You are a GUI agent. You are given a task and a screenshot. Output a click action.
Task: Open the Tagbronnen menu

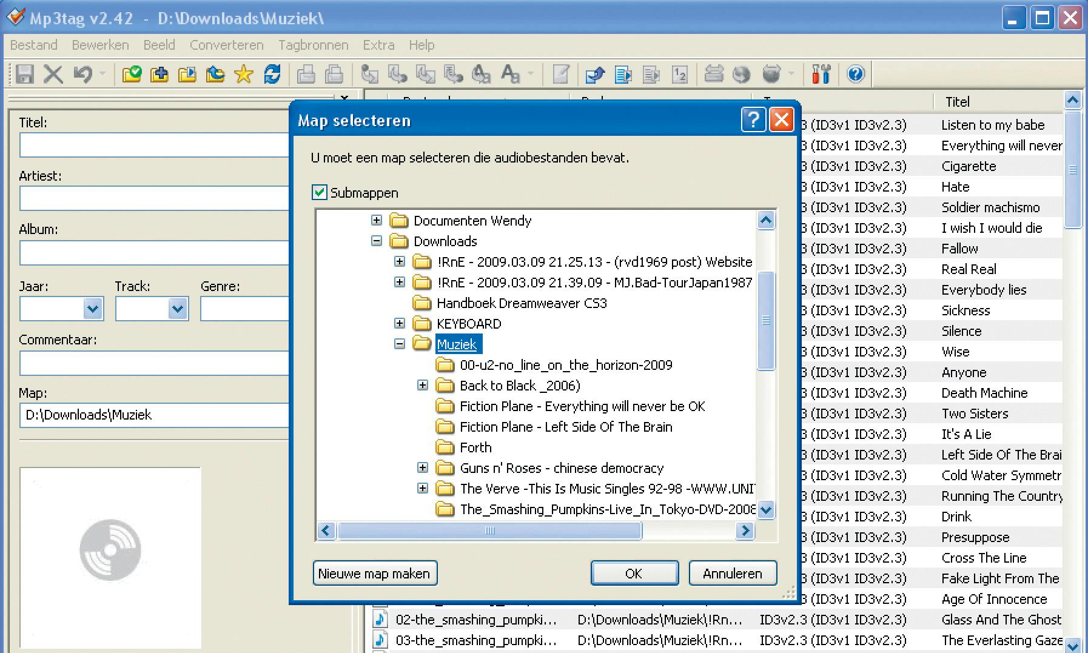click(313, 45)
